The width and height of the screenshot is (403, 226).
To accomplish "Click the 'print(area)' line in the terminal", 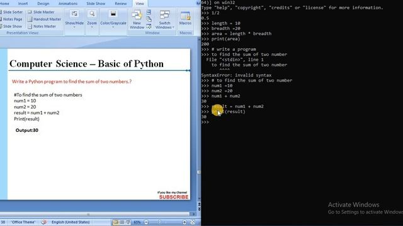I will (x=225, y=39).
